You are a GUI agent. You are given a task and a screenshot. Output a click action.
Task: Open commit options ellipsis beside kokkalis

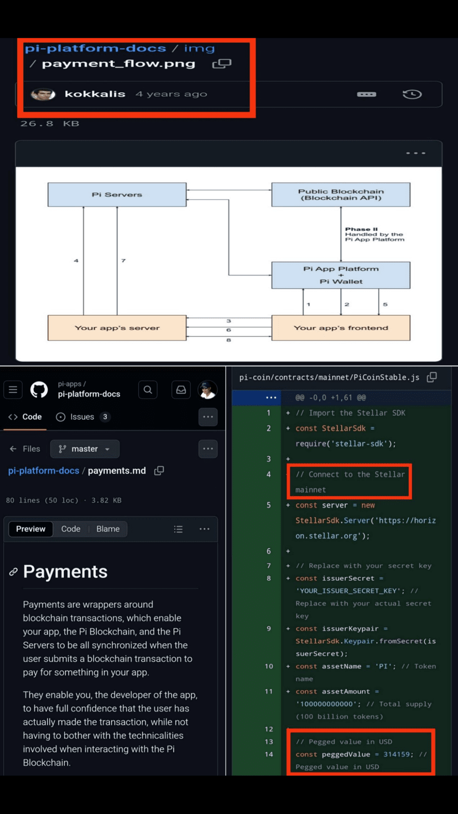pos(366,95)
